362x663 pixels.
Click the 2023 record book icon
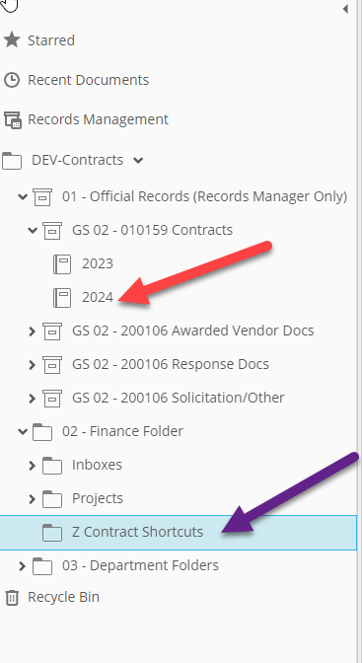pos(62,263)
